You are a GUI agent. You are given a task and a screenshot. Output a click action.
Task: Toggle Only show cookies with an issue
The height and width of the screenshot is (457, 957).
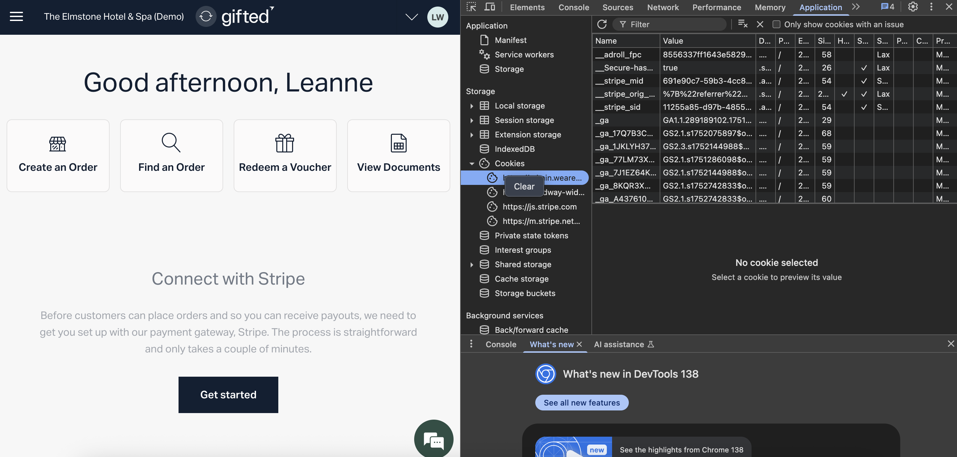click(776, 25)
